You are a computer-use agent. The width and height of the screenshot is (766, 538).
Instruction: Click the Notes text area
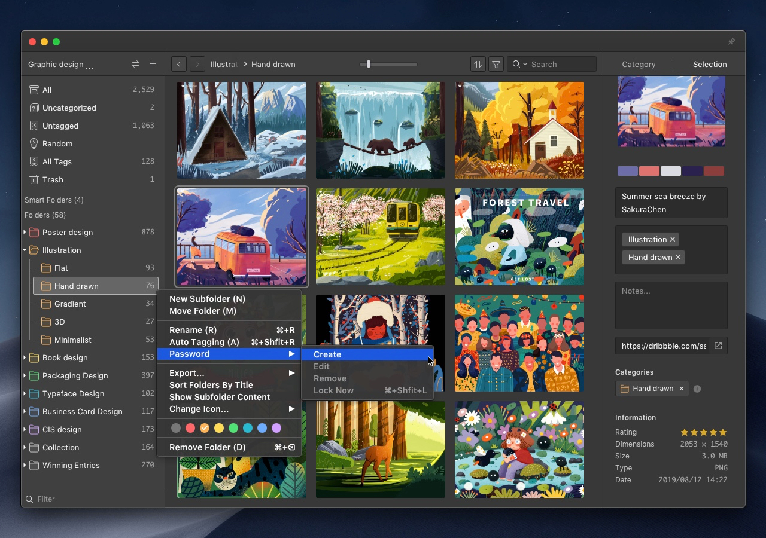pos(671,306)
